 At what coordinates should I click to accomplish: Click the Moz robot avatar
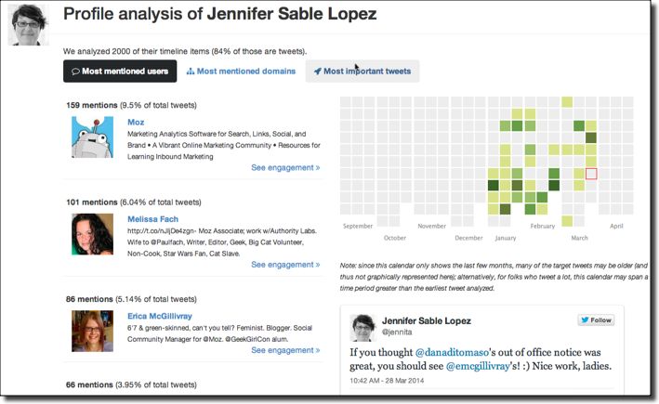[x=92, y=137]
